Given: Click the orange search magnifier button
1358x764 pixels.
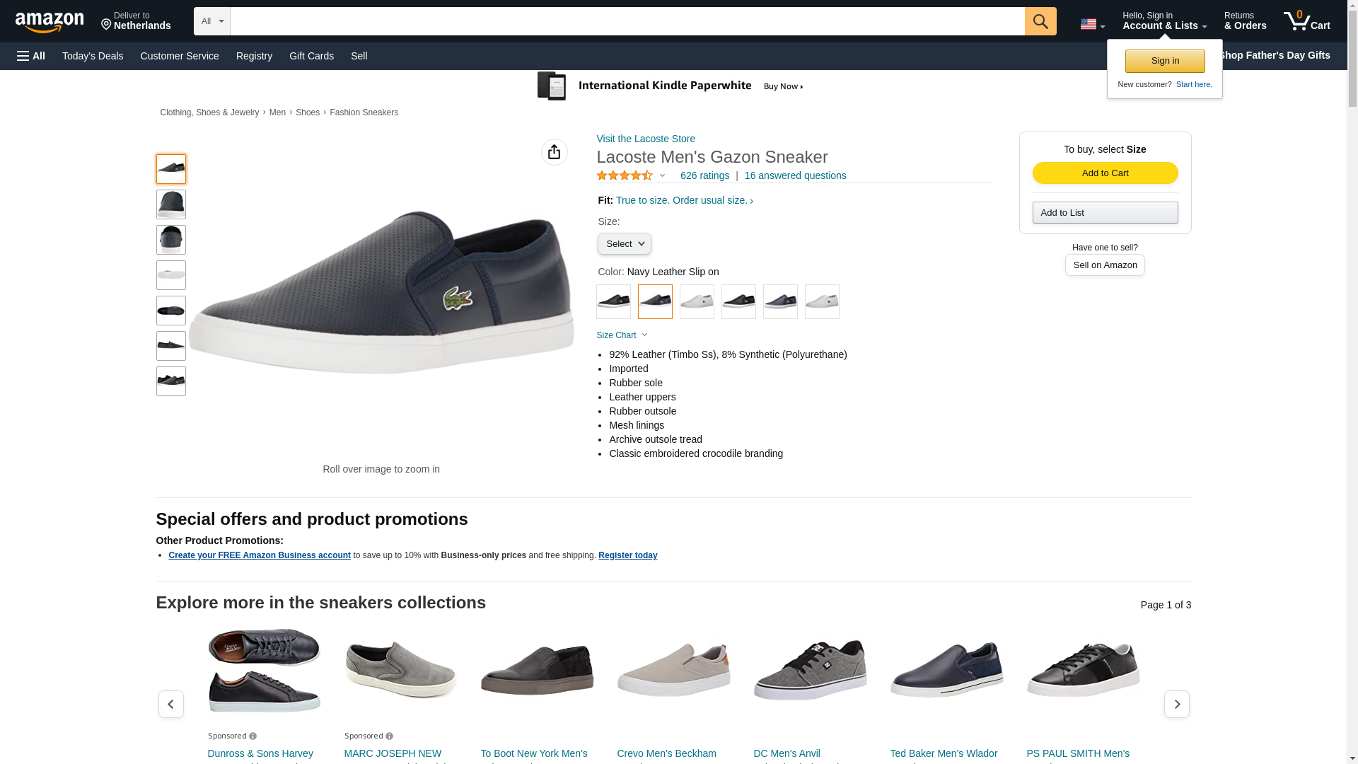Looking at the screenshot, I should [1040, 21].
